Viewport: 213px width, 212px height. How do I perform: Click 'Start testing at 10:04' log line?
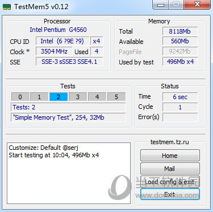tap(54, 155)
